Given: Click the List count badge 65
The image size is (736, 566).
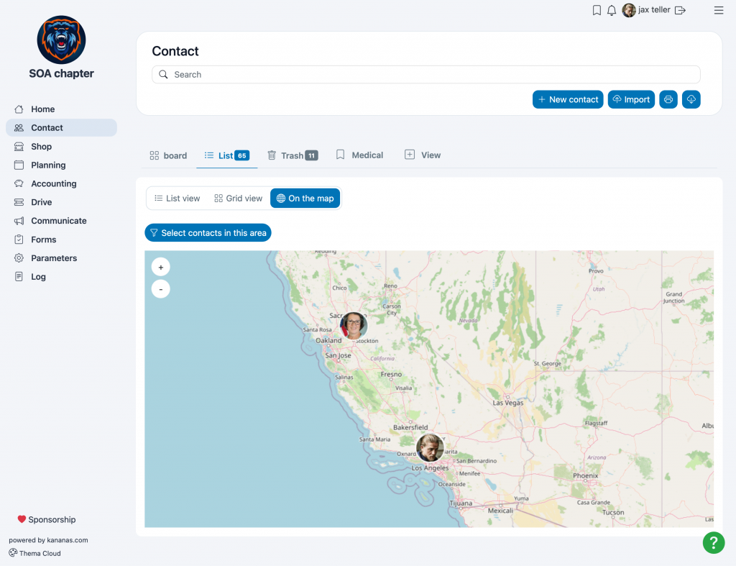Looking at the screenshot, I should (x=241, y=155).
